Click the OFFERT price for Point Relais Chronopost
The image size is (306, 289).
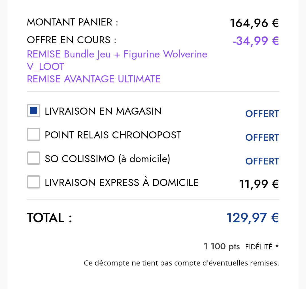point(262,138)
